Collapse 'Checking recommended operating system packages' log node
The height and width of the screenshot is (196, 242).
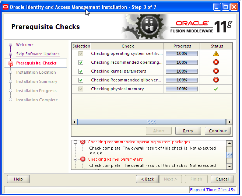coord(75,142)
